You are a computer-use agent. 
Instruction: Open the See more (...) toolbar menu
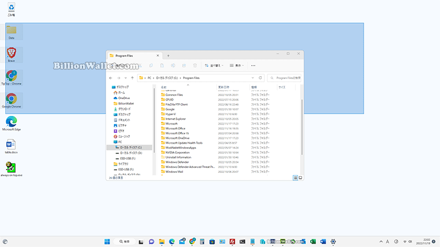pos(253,65)
